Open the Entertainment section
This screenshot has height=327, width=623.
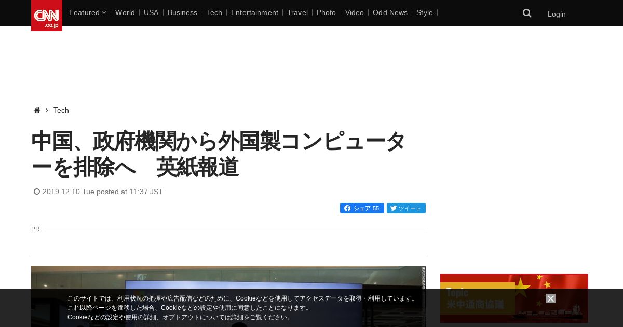point(254,12)
